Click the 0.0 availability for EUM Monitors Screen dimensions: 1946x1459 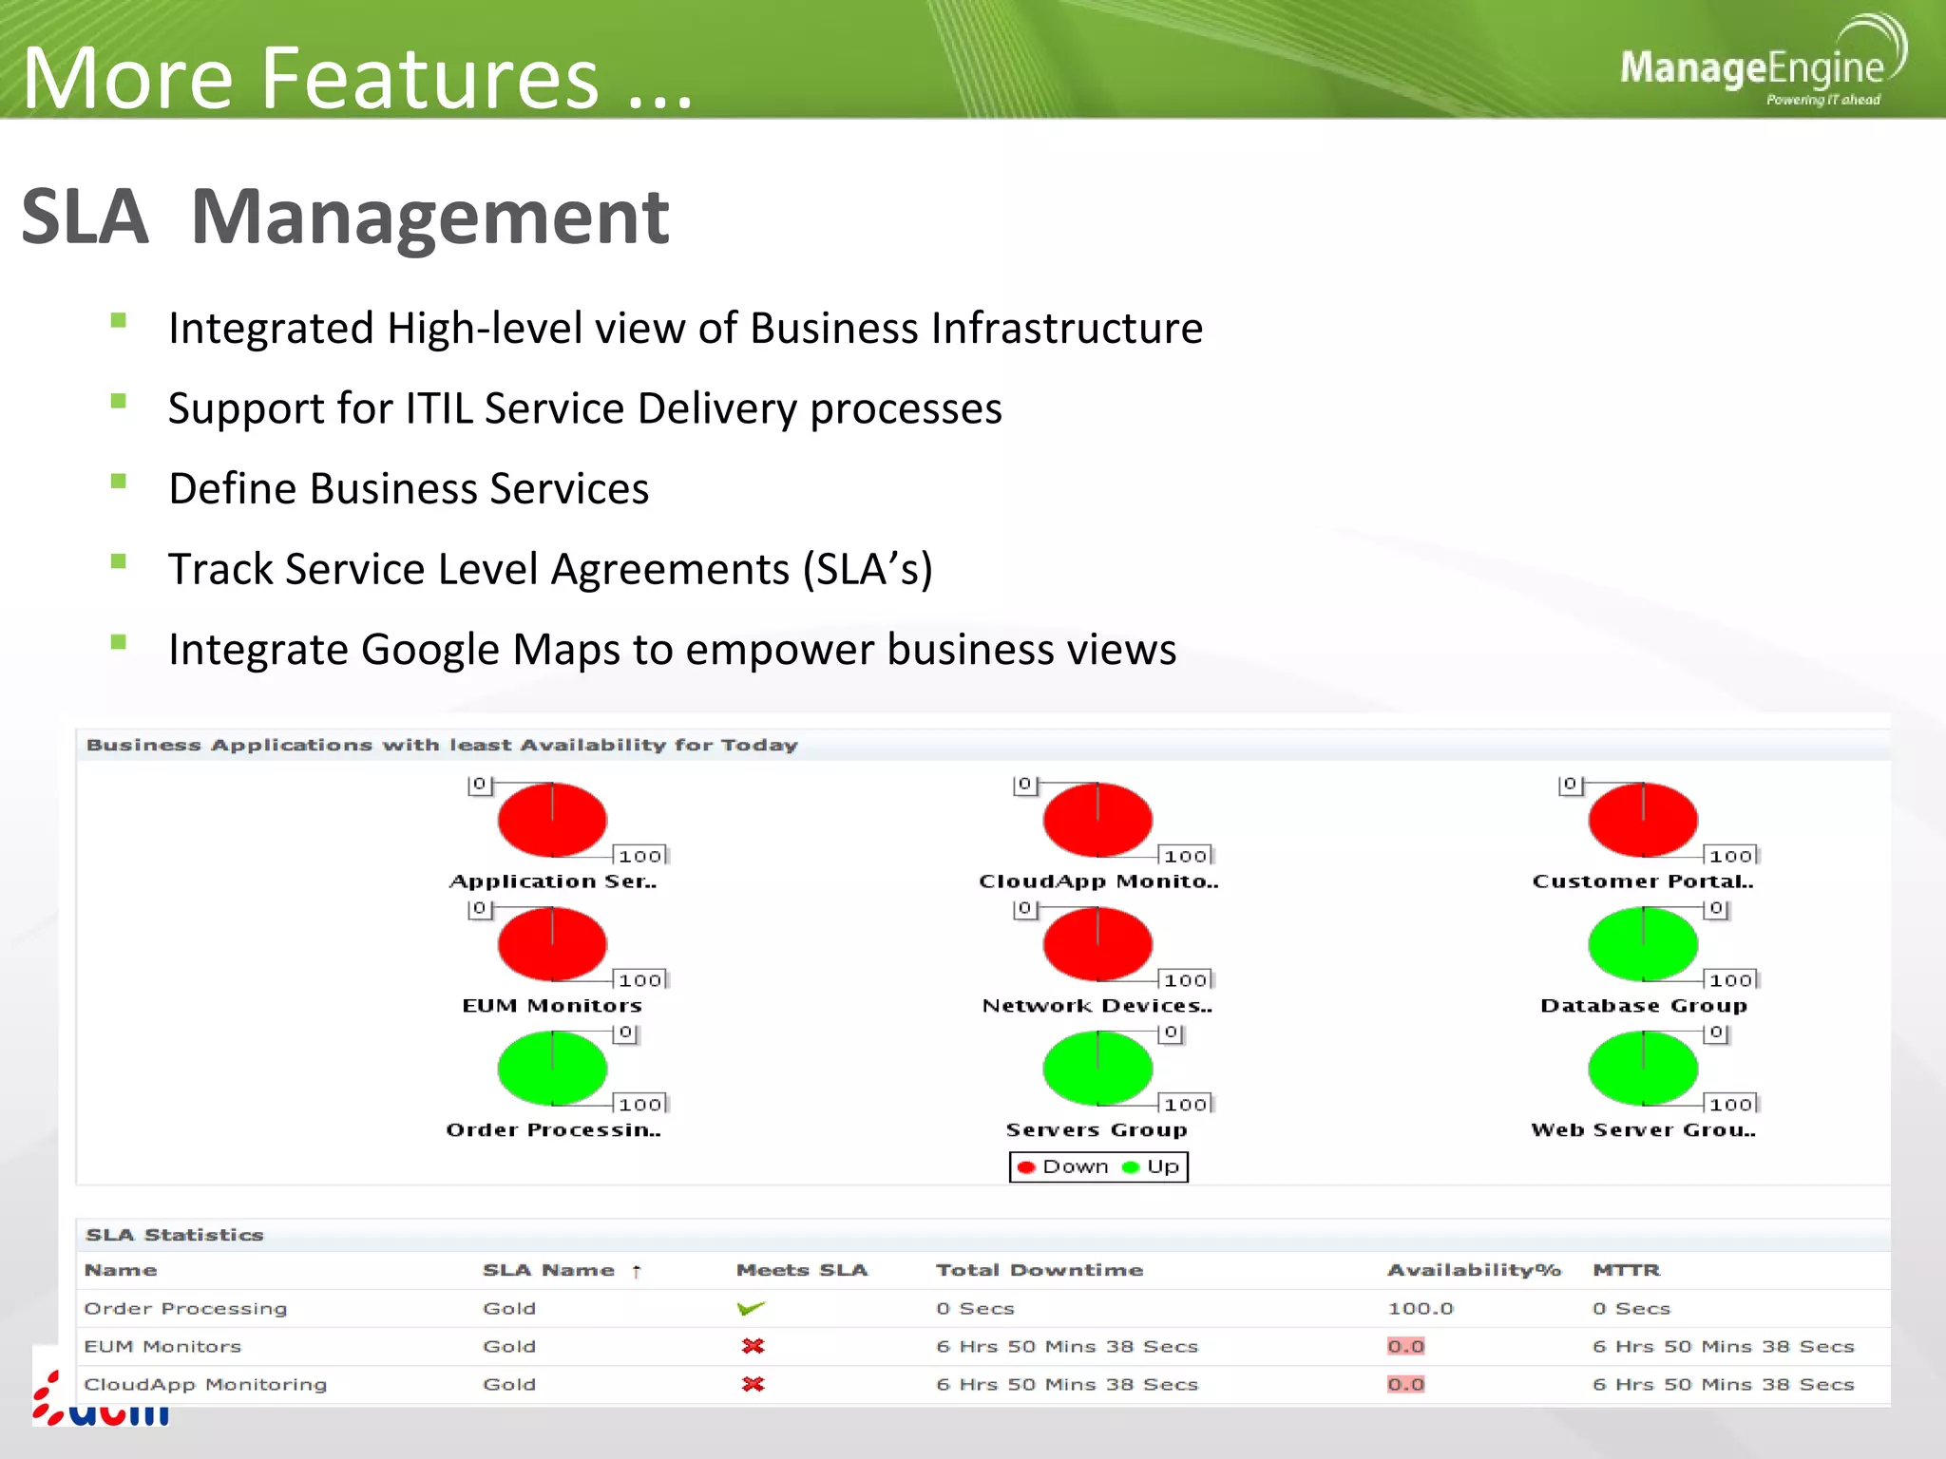tap(1406, 1346)
